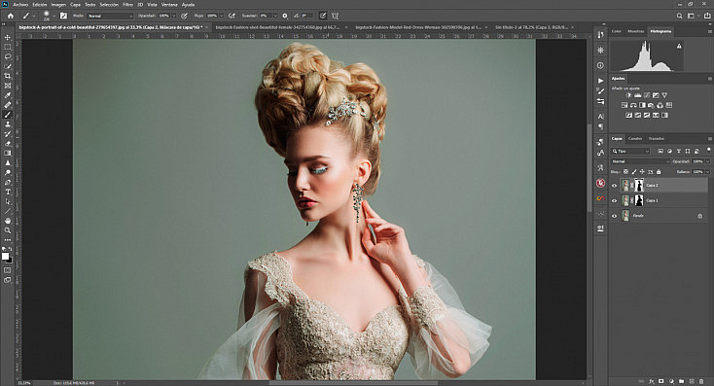
Task: Open the Flujo dropdown arrow
Action: [222, 16]
